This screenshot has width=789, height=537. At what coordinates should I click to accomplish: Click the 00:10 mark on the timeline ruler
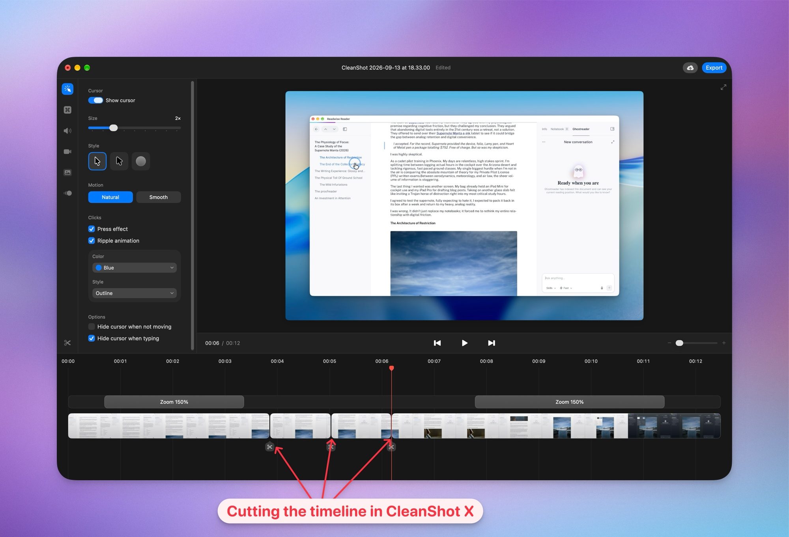[591, 361]
